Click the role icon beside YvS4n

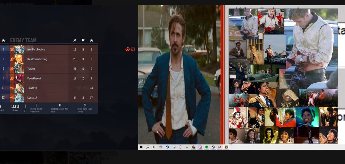[x=12, y=69]
